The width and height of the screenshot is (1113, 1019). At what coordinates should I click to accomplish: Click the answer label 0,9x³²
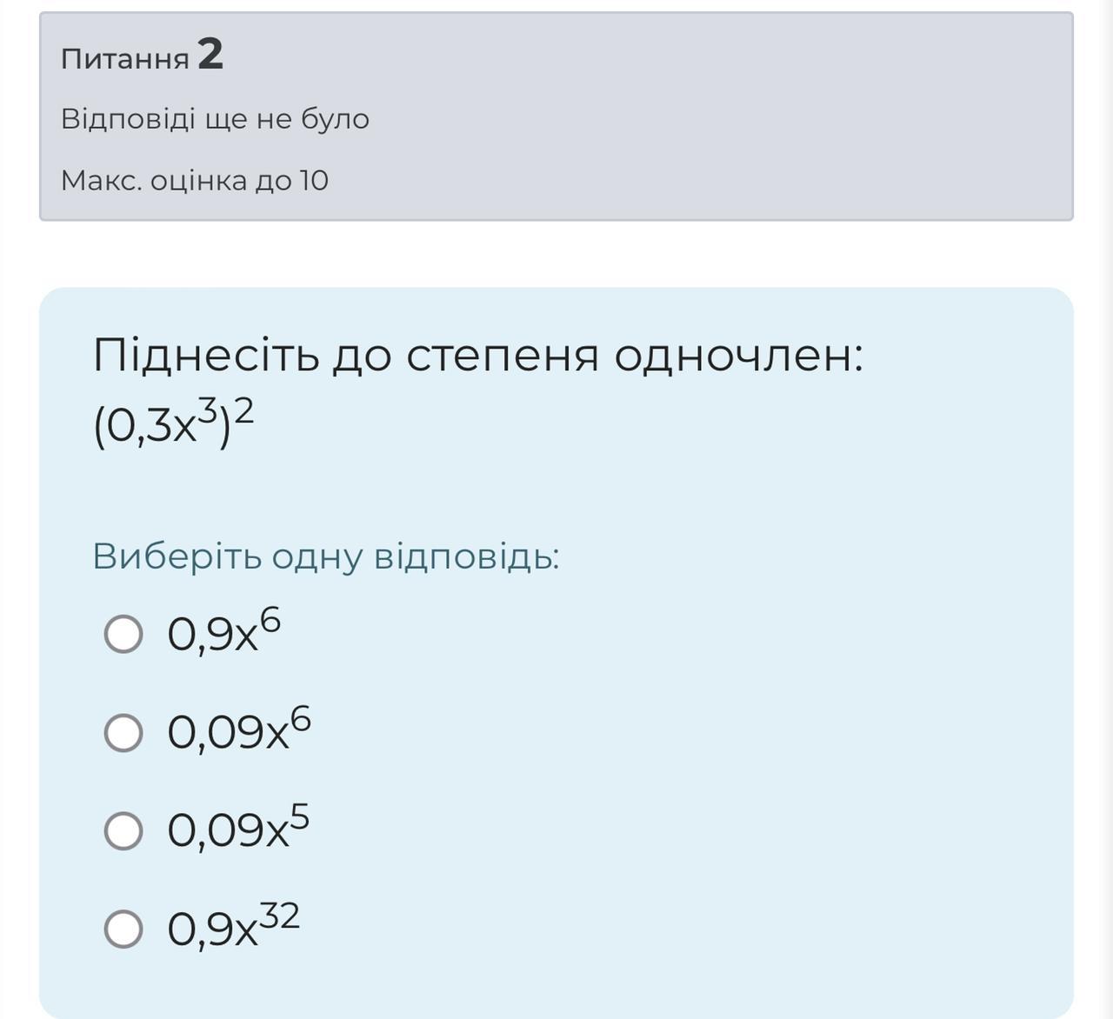coord(233,929)
